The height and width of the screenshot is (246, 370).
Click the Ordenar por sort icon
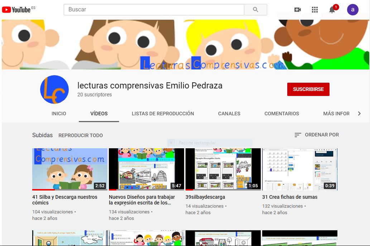click(x=298, y=135)
